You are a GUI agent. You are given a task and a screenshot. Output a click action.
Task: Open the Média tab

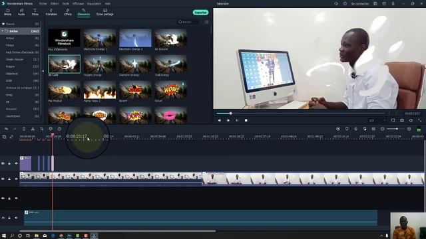coord(7,12)
